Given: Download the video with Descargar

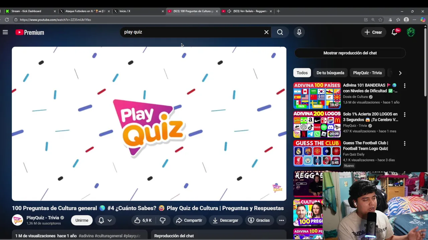Looking at the screenshot, I should pos(225,220).
